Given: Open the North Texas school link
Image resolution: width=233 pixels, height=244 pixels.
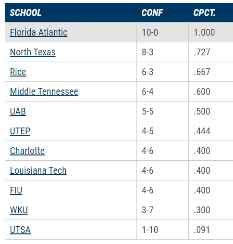Looking at the screenshot, I should tap(33, 52).
